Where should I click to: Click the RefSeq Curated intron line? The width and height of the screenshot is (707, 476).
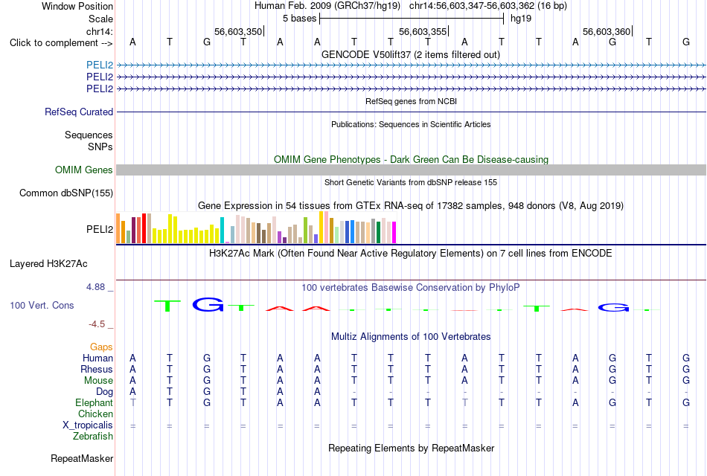click(411, 112)
